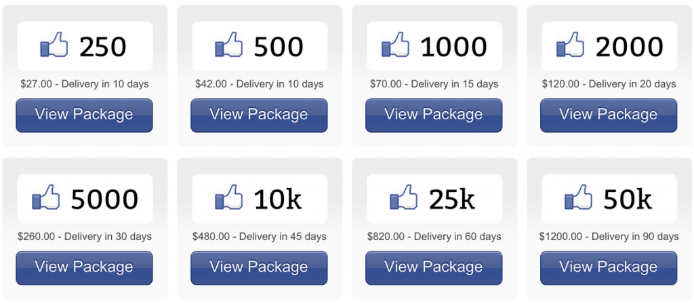Viewport: 694px width, 303px height.
Task: View Package for the 25k likes
Action: (x=434, y=268)
